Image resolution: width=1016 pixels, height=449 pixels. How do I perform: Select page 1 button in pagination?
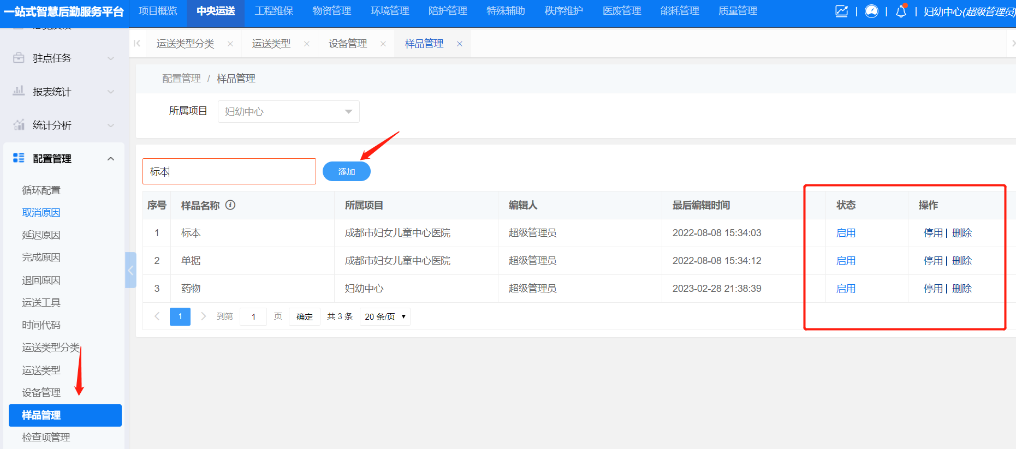coord(180,316)
